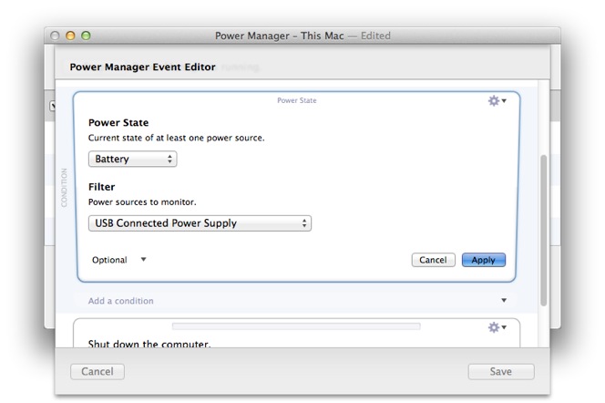605x403 pixels.
Task: Click the Power Manager Event Editor heading
Action: [142, 67]
